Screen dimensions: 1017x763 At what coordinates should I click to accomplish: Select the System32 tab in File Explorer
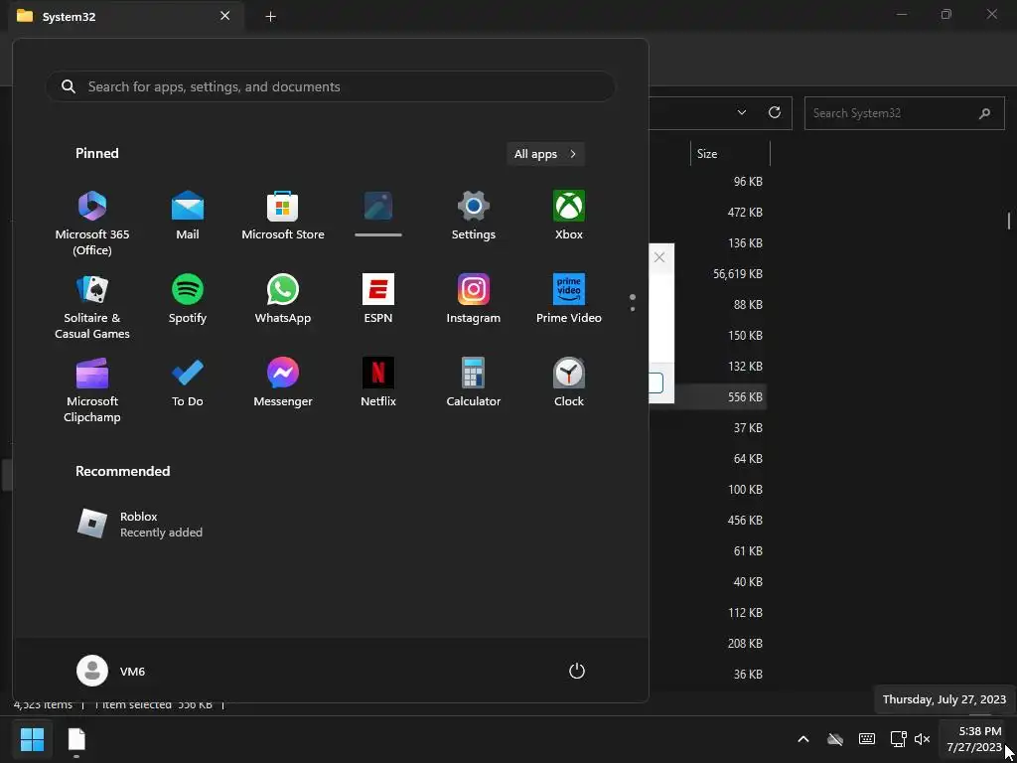[126, 16]
